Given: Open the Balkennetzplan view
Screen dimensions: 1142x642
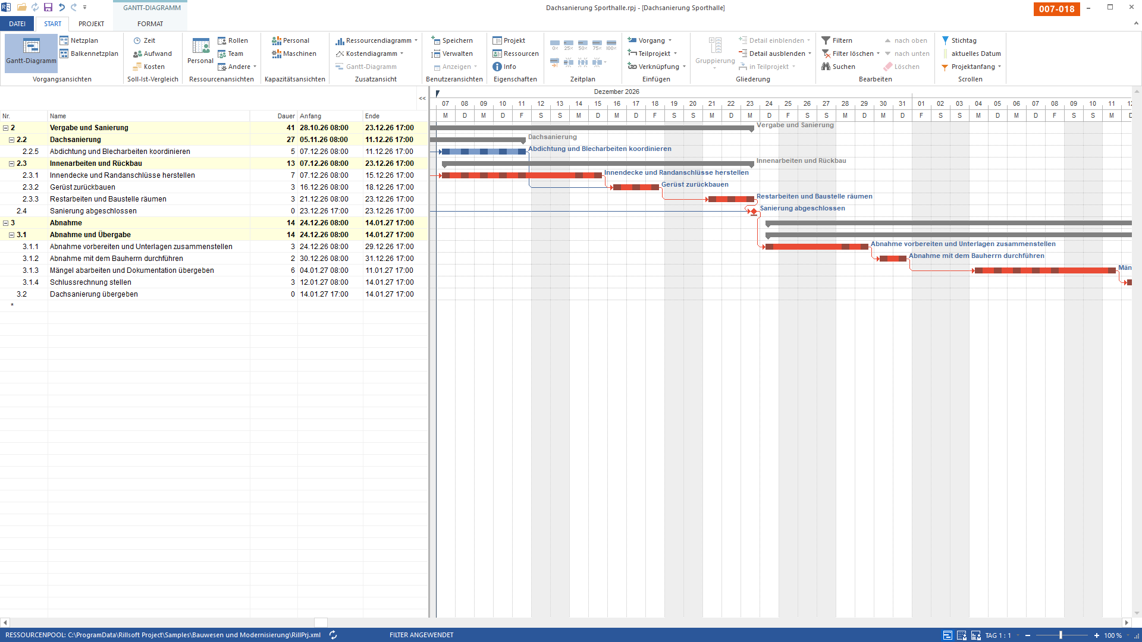Looking at the screenshot, I should coord(89,53).
